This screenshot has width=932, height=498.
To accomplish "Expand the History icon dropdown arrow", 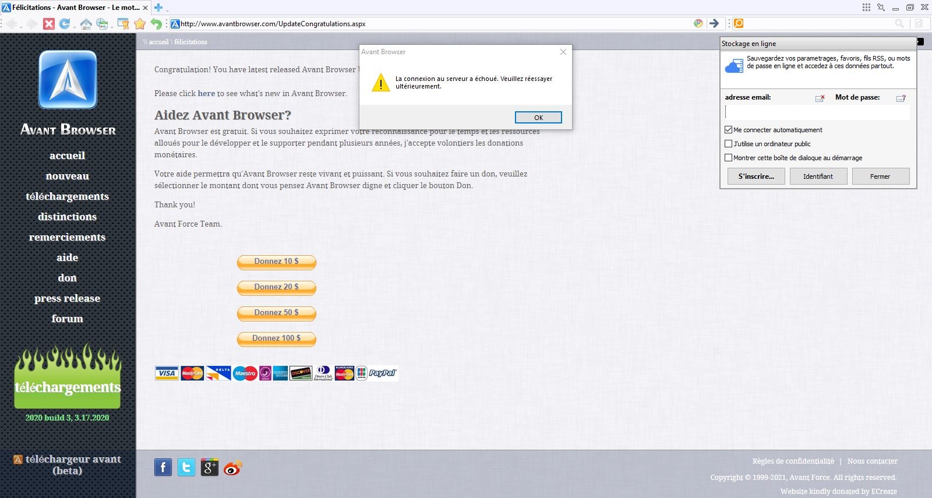I will coord(112,27).
